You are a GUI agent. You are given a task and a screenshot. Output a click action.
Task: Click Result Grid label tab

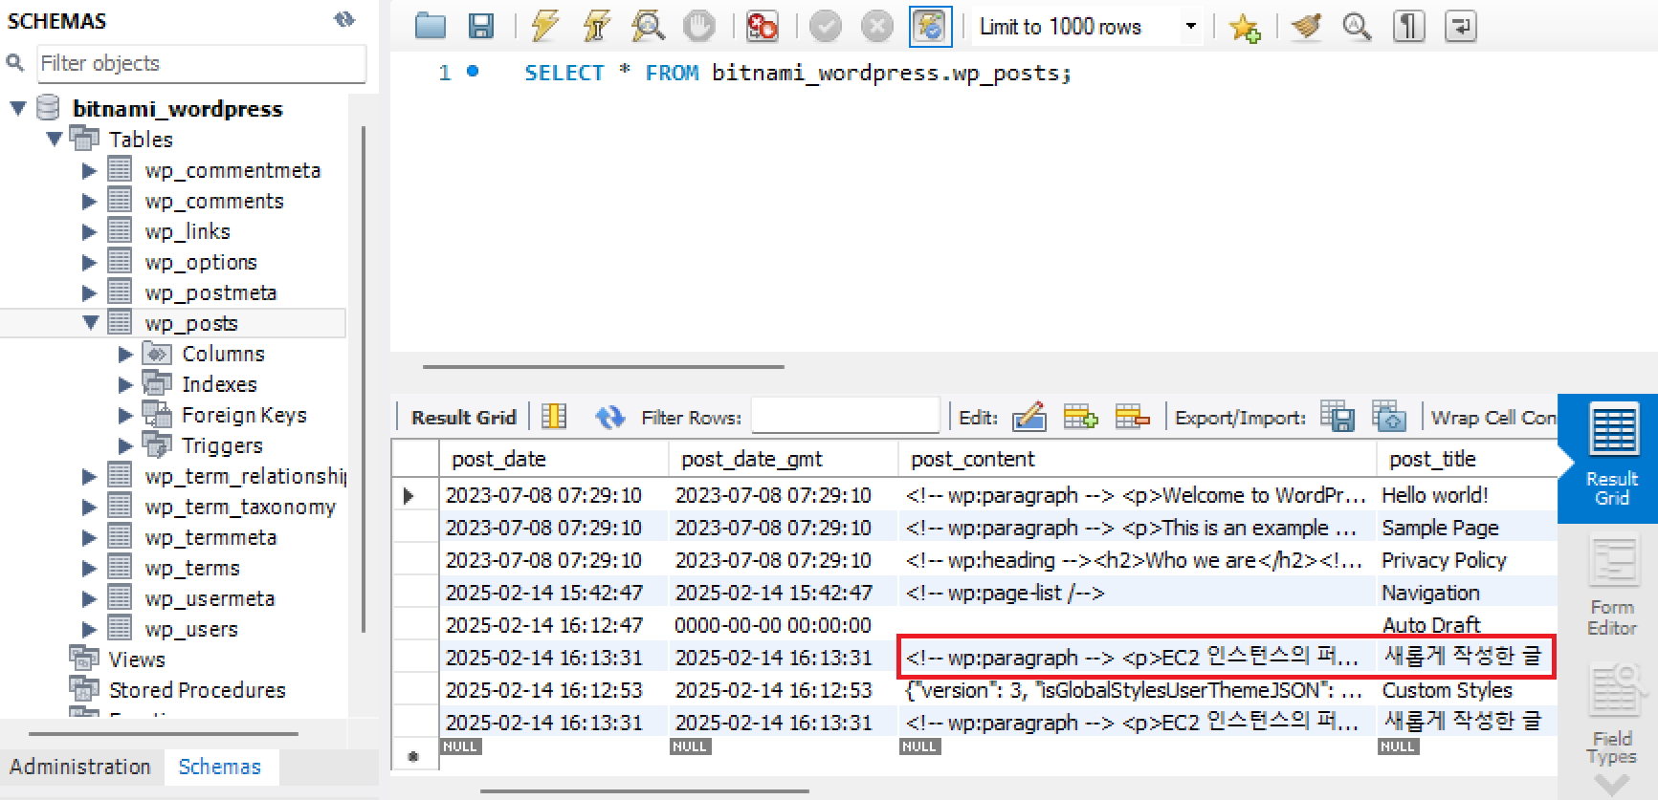click(x=464, y=418)
